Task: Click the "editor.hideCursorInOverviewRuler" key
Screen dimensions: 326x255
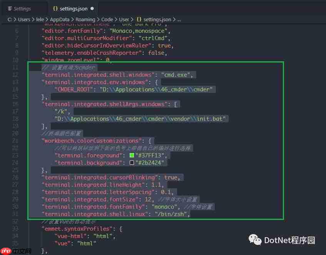Action: coord(97,46)
